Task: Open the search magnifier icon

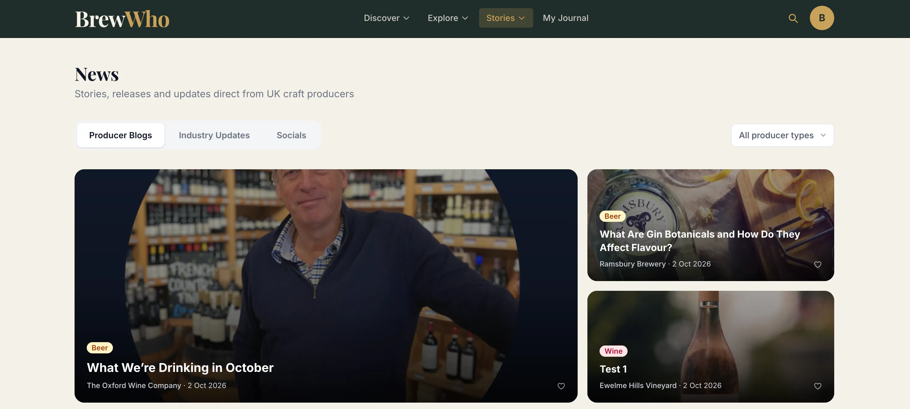Action: [x=793, y=18]
